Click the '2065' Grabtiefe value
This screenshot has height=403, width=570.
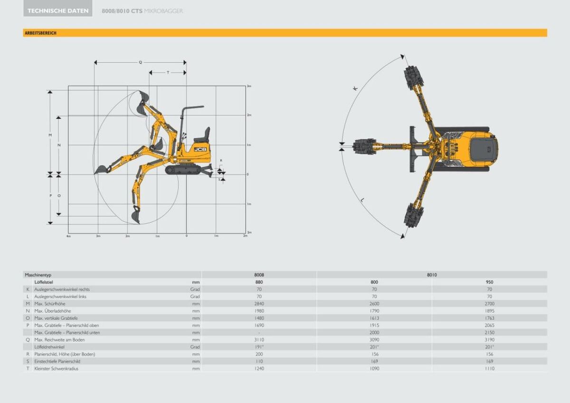point(490,325)
